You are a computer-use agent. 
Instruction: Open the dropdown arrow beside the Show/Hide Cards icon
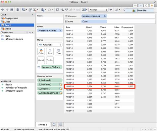tap(87, 10)
